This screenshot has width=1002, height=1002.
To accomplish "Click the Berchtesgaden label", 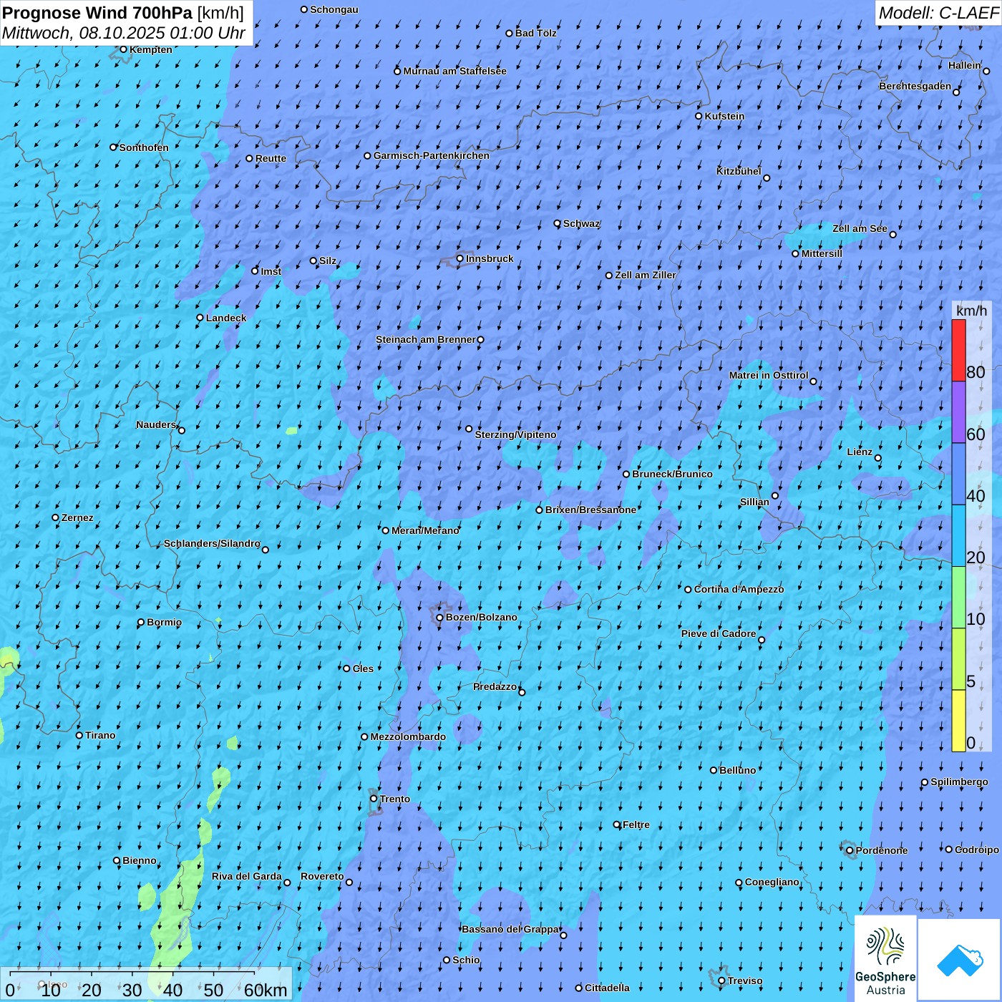I will tap(915, 86).
